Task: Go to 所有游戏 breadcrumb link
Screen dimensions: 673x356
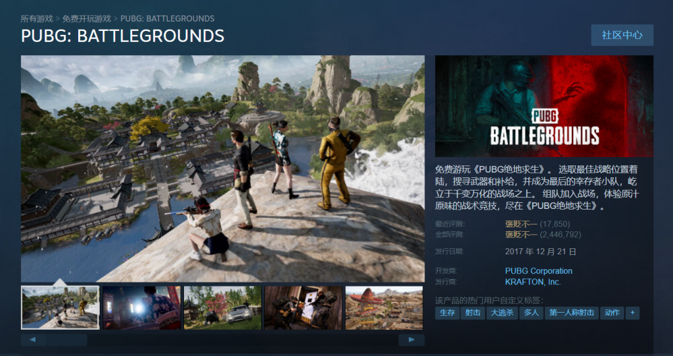Action: tap(37, 18)
